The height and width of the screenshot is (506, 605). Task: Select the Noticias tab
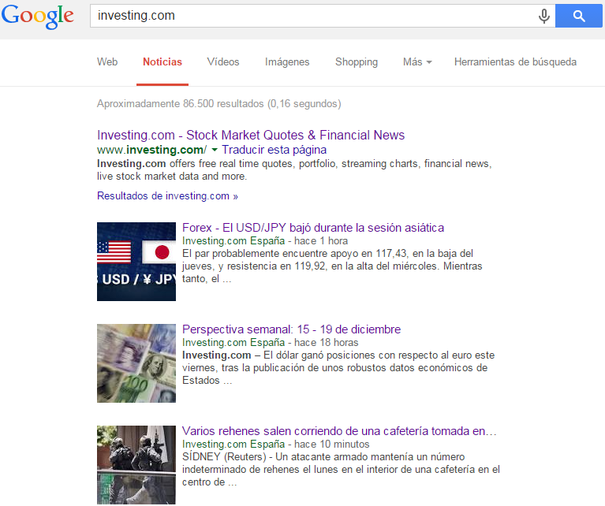(162, 61)
